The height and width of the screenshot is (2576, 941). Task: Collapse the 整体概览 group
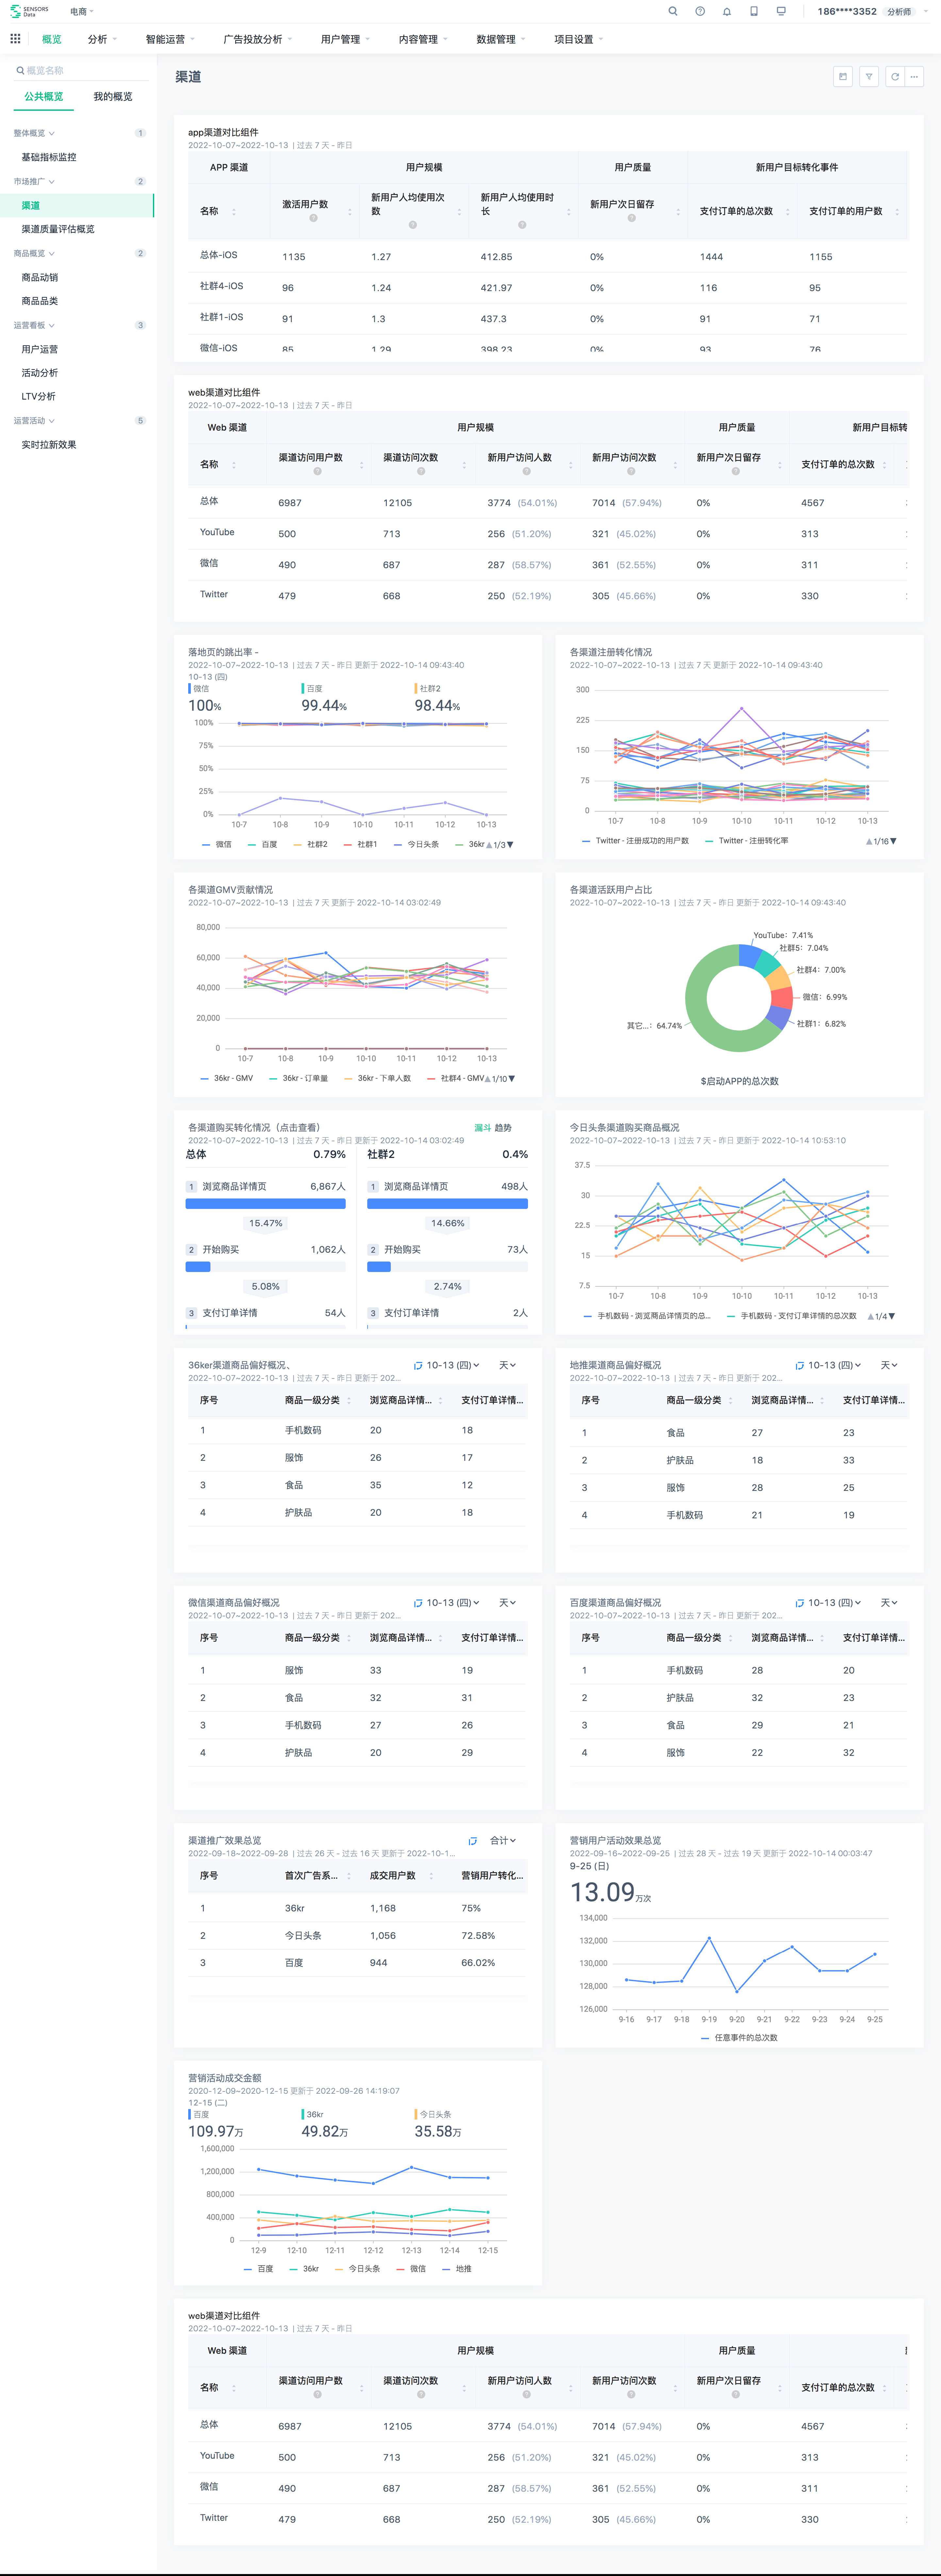(34, 133)
